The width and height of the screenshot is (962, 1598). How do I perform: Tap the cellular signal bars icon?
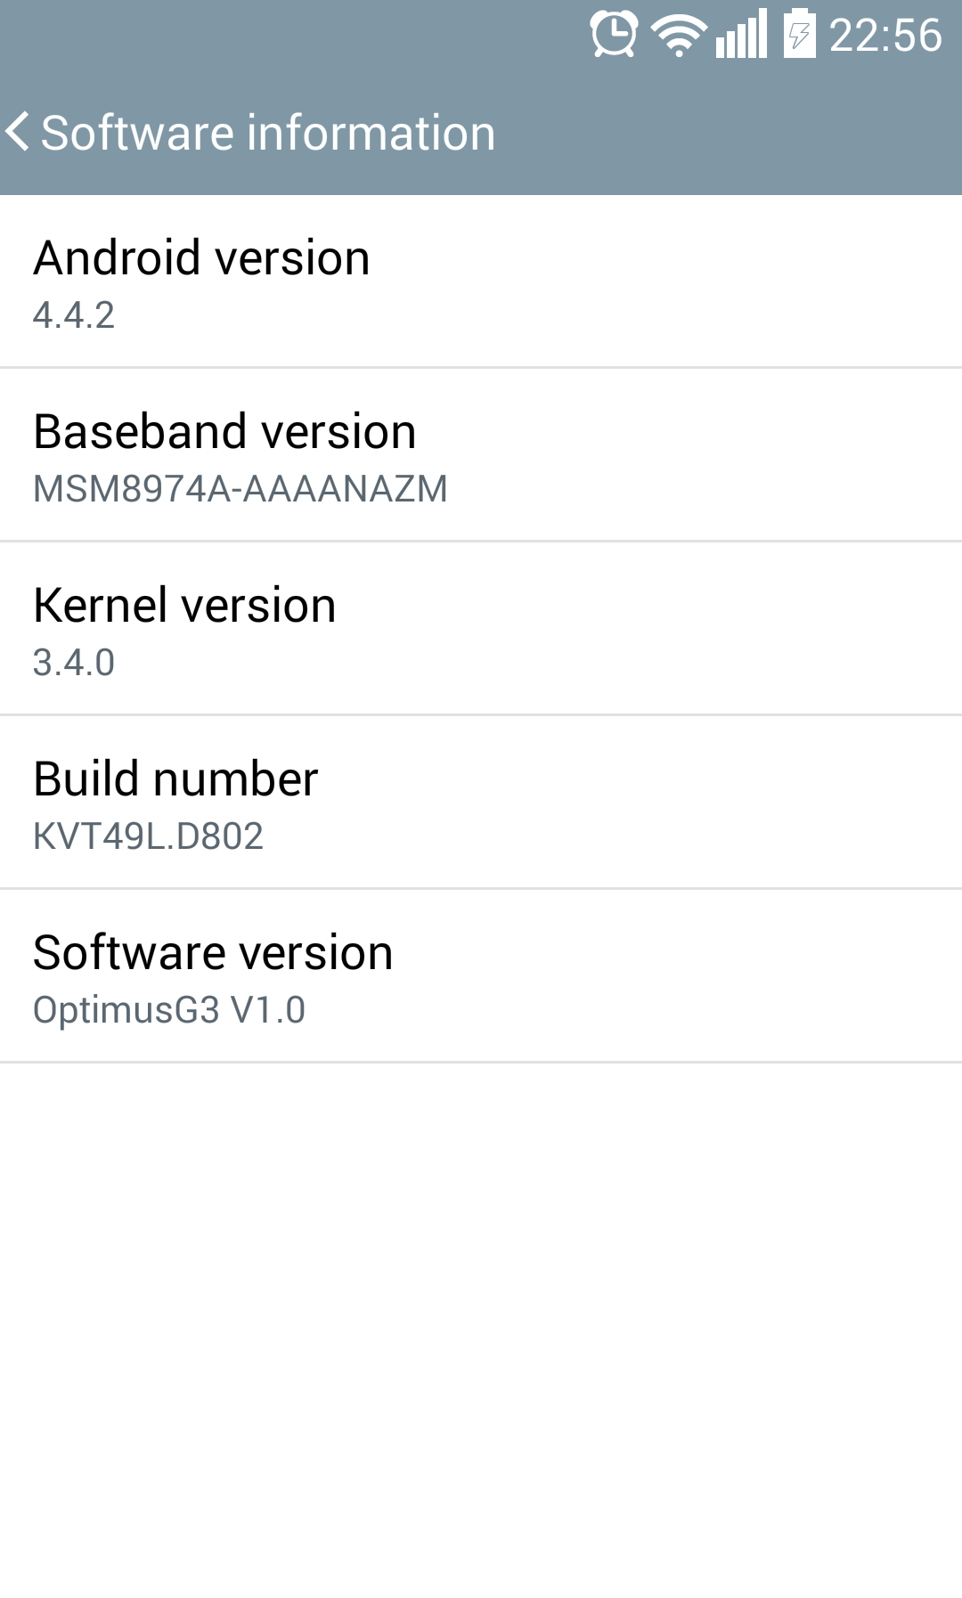(741, 34)
